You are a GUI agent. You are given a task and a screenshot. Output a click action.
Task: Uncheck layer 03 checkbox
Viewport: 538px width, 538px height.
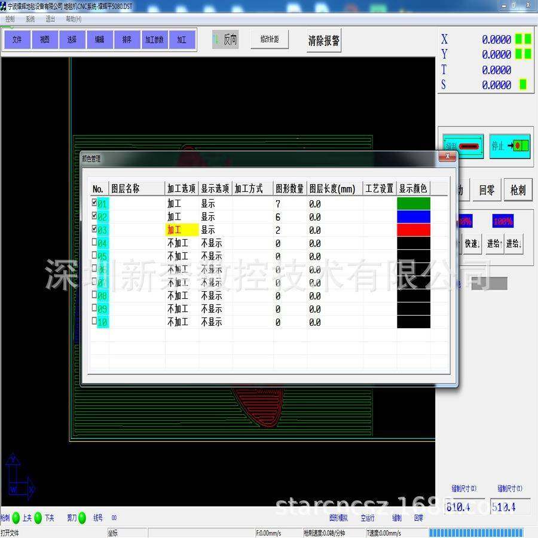94,228
